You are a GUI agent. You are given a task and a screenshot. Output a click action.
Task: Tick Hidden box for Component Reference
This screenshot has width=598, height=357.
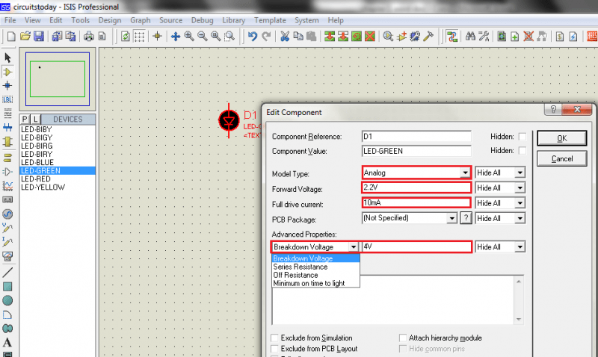tap(522, 137)
